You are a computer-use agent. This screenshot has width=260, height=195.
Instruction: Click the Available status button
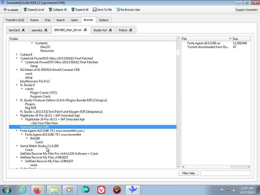coord(11,10)
